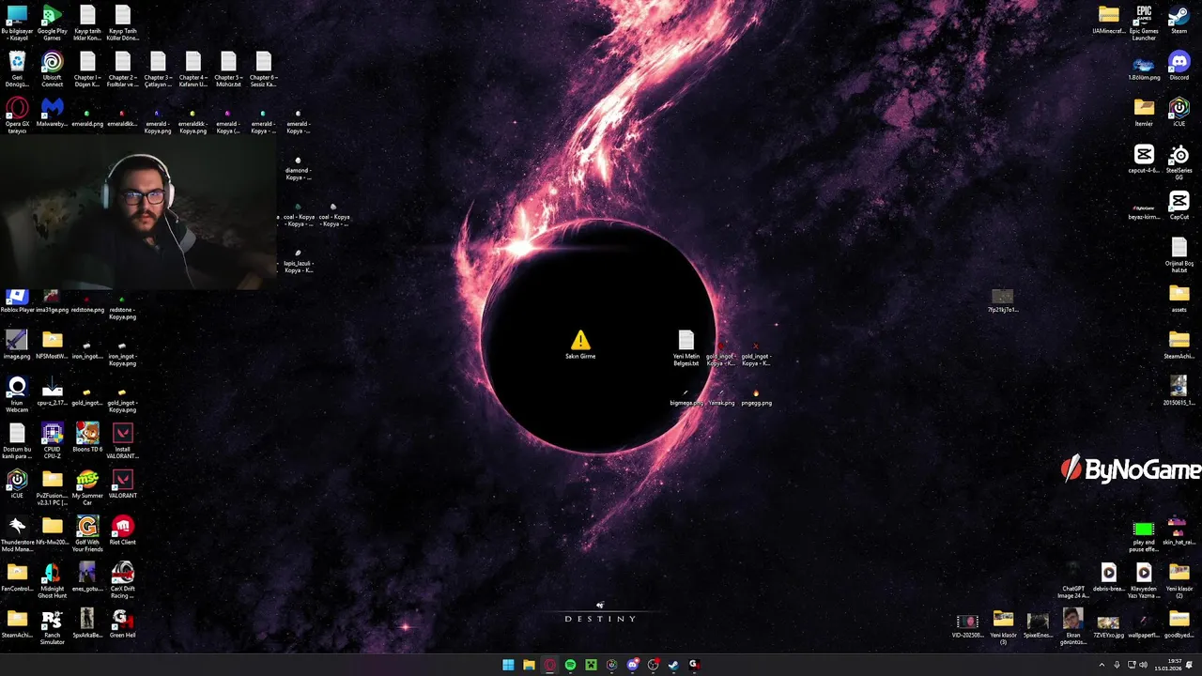Open Iriun Webcam shortcut
1202x676 pixels.
[17, 395]
